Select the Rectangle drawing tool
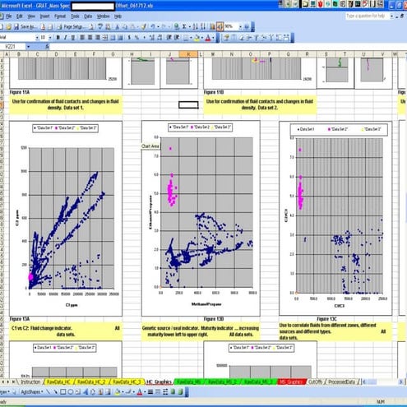This screenshot has width=407, height=407. (62, 392)
